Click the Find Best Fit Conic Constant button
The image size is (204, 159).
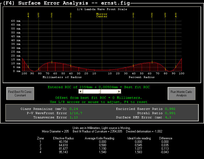(x=20, y=94)
